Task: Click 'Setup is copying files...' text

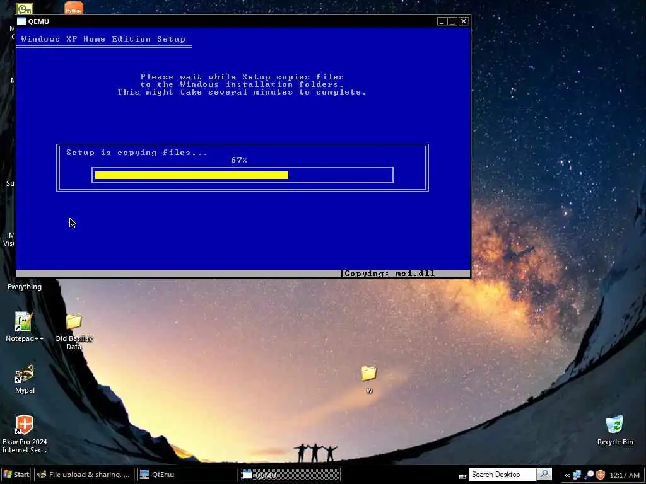Action: coord(137,153)
